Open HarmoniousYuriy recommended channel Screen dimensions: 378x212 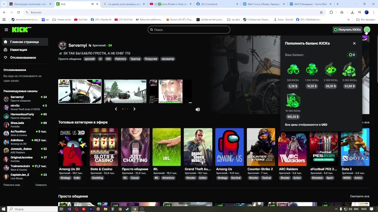click(x=25, y=116)
